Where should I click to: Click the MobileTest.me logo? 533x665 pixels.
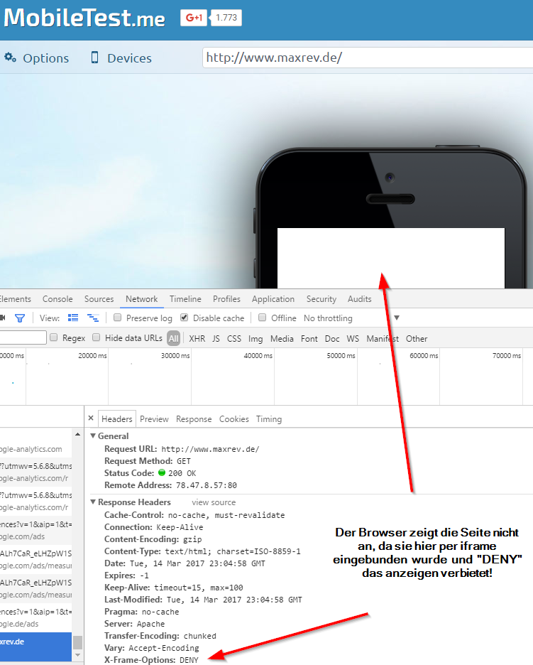click(84, 18)
